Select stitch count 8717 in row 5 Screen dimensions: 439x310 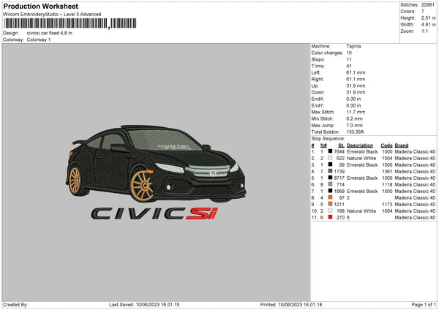(339, 178)
